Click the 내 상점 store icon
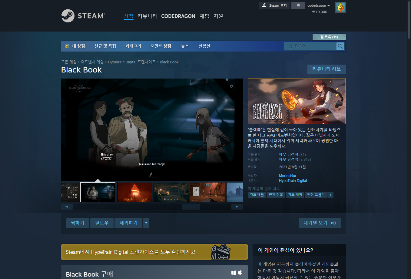 (x=67, y=46)
